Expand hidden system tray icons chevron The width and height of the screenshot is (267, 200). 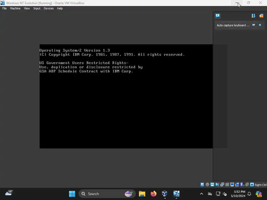(202, 194)
